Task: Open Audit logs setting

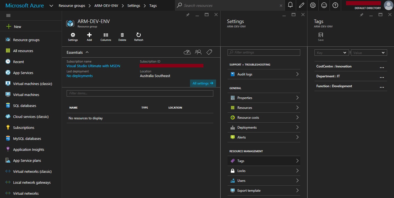Action: click(264, 74)
